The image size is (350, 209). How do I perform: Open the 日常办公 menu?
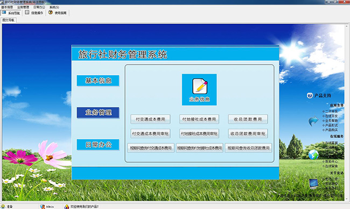click(39, 7)
